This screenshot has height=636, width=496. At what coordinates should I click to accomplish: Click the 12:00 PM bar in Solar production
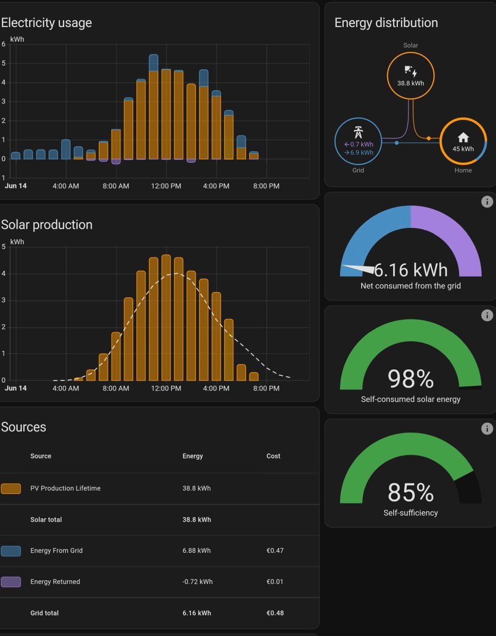tap(166, 318)
